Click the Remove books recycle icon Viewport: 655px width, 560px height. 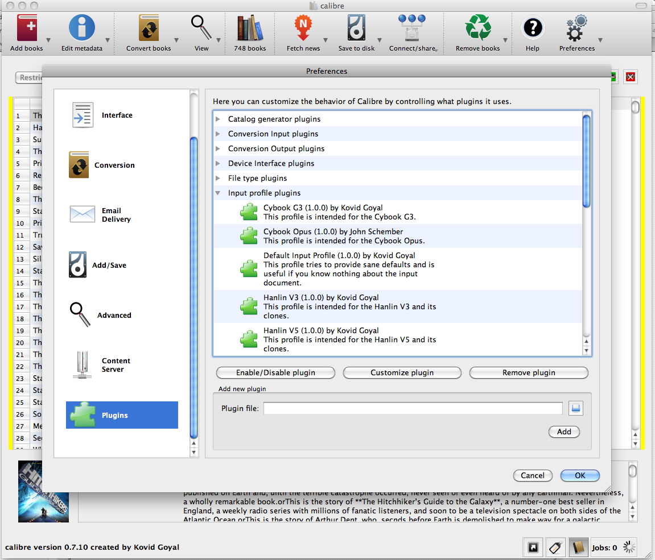pos(478,27)
